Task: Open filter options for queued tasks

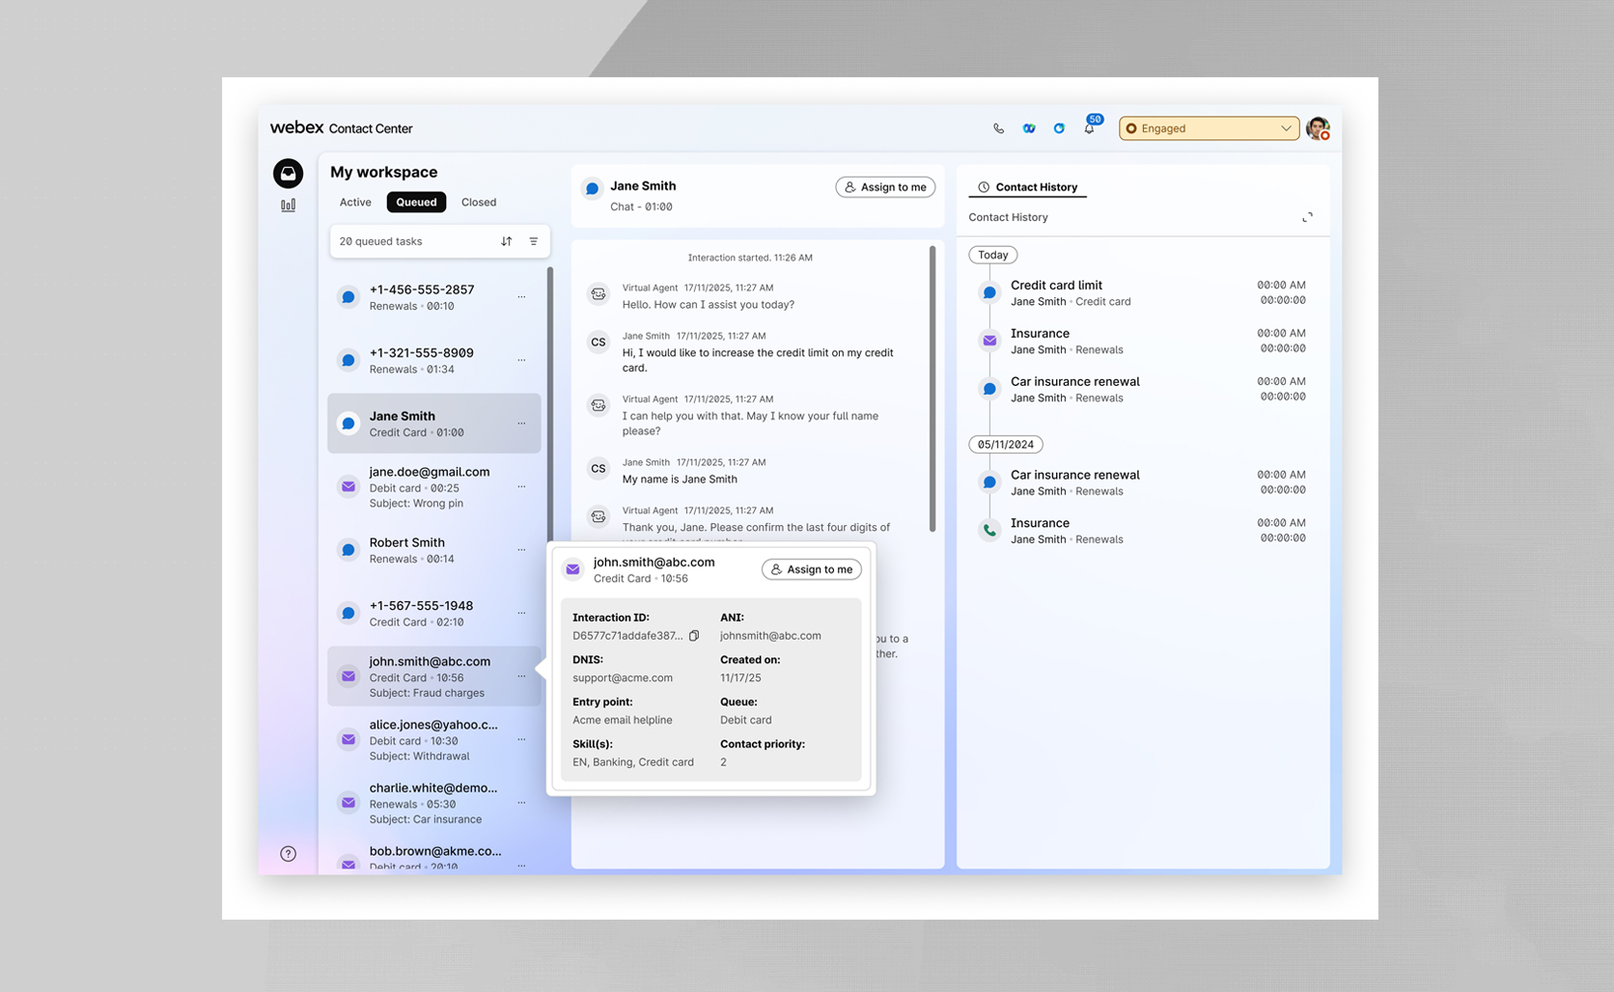Action: click(x=534, y=241)
